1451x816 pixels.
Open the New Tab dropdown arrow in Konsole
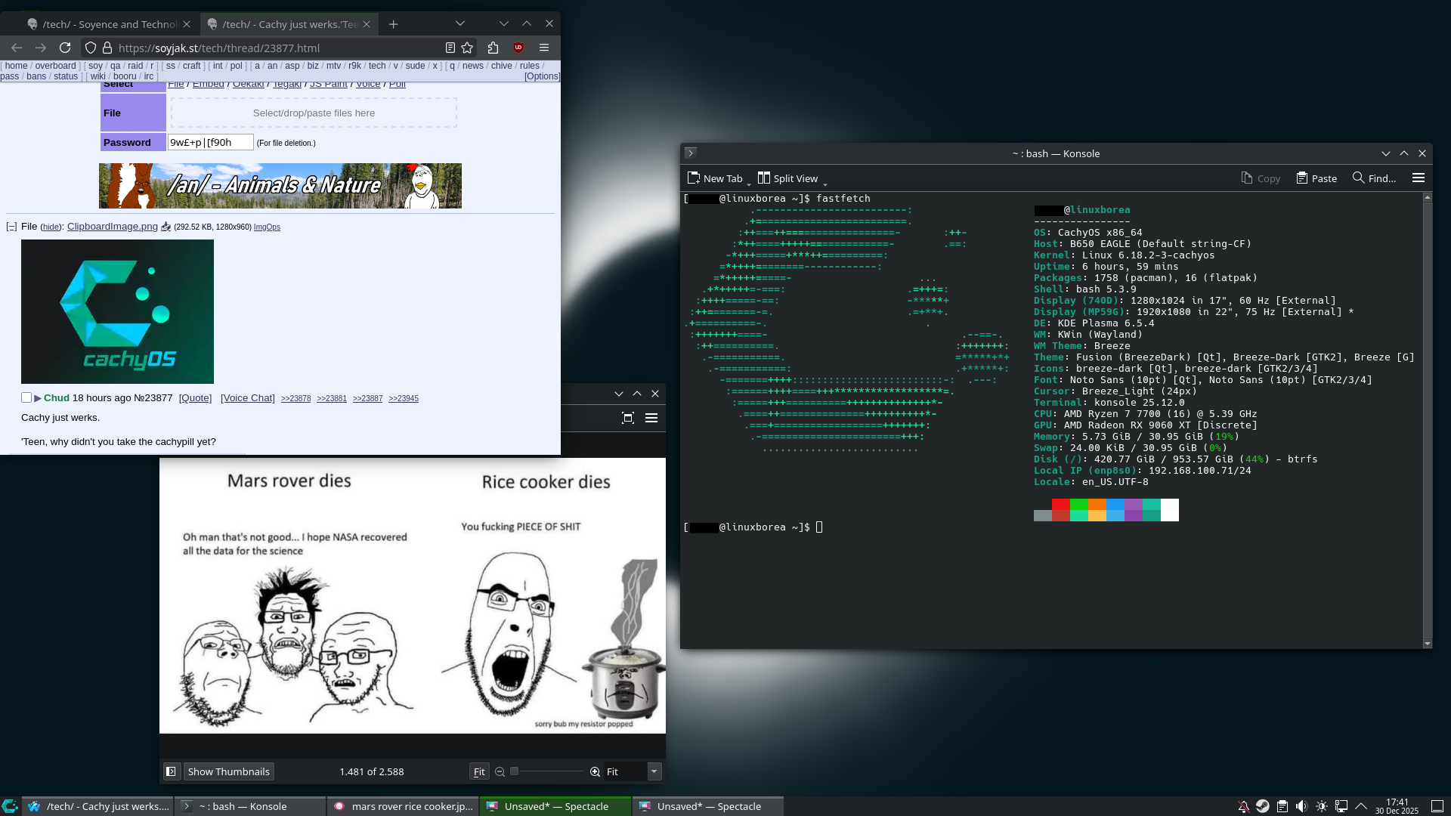(749, 183)
